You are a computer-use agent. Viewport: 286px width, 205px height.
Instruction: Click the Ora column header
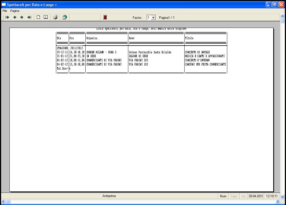click(x=71, y=38)
